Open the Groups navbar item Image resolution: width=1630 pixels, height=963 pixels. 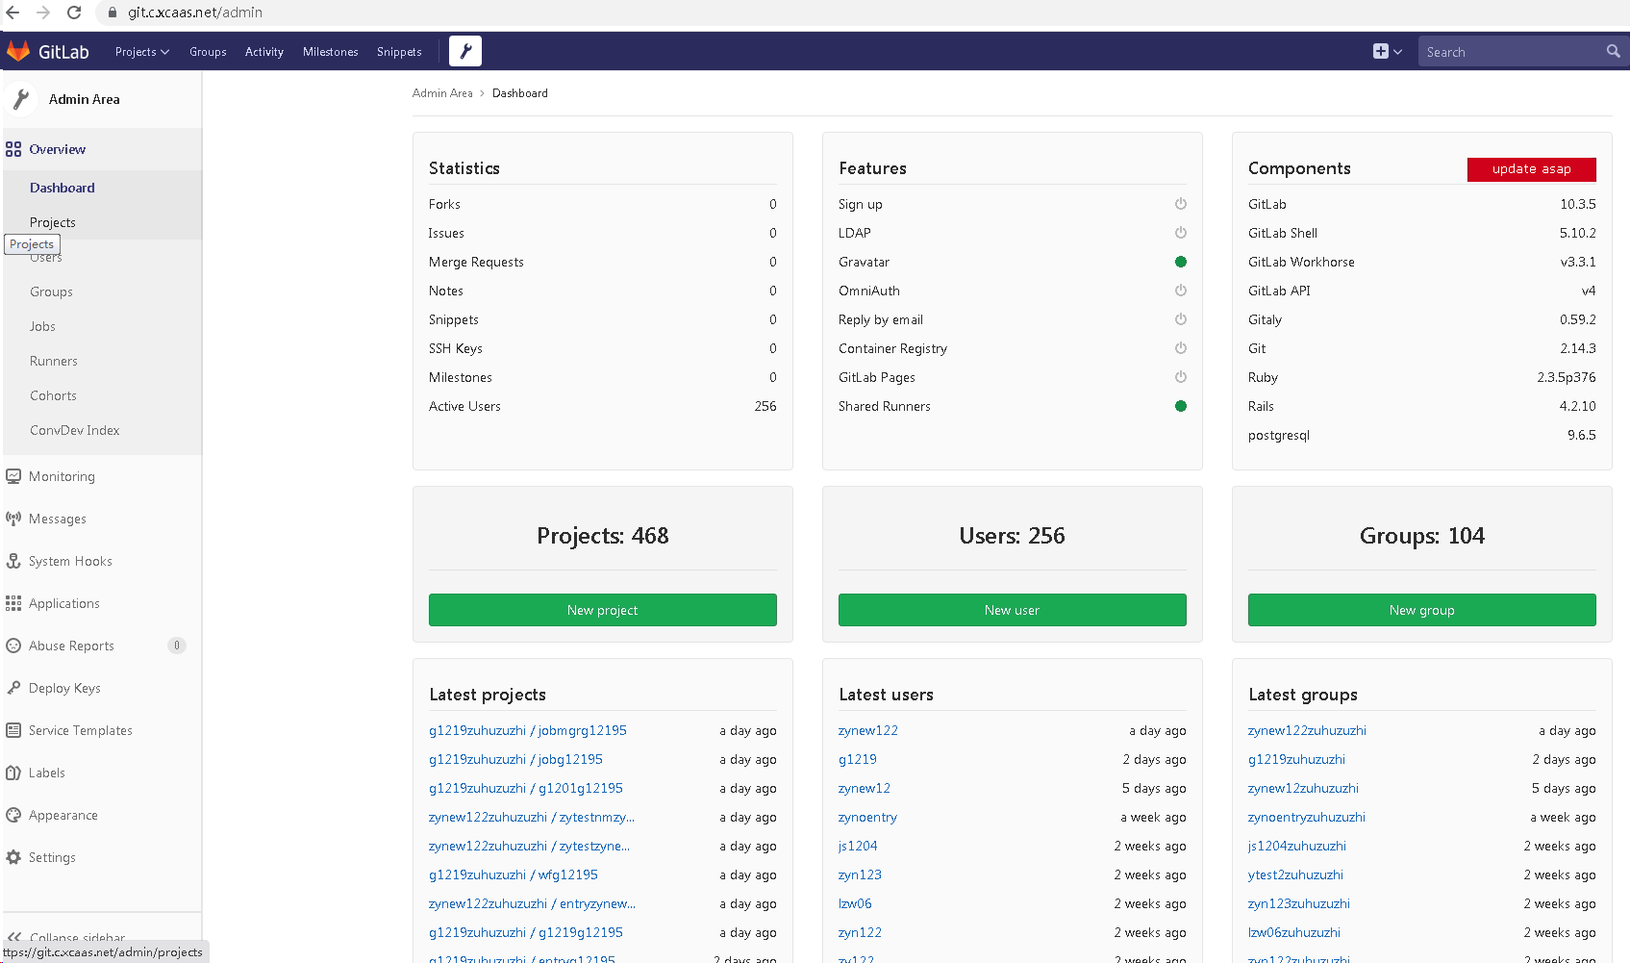click(208, 52)
